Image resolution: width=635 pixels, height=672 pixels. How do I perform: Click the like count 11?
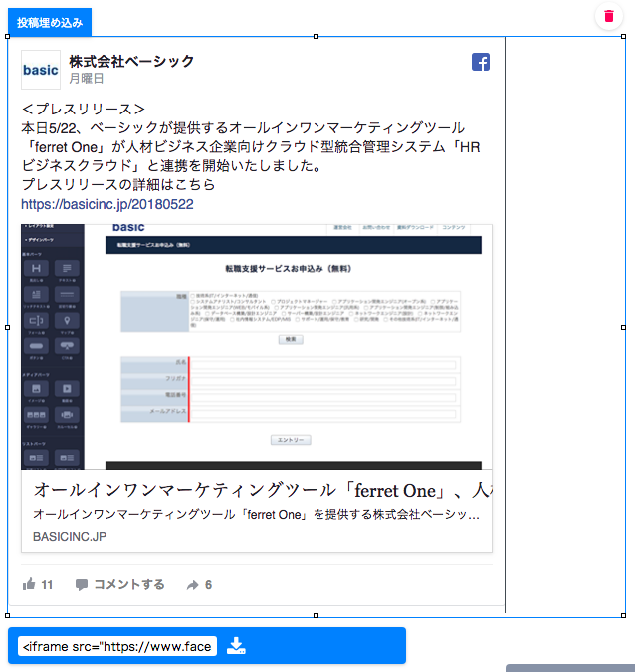[47, 585]
